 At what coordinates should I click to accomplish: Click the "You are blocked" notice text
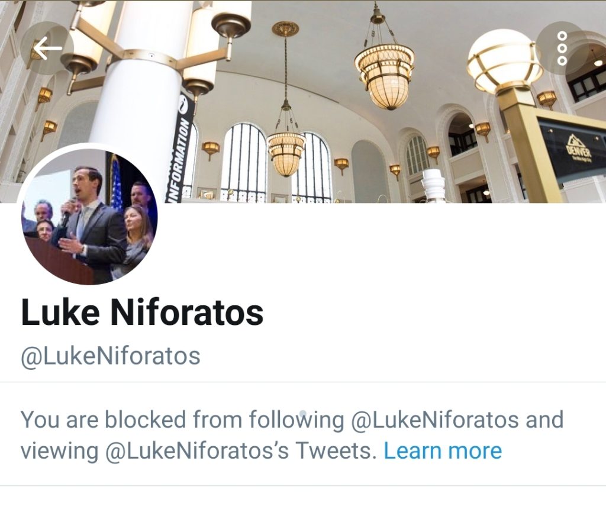point(292,436)
